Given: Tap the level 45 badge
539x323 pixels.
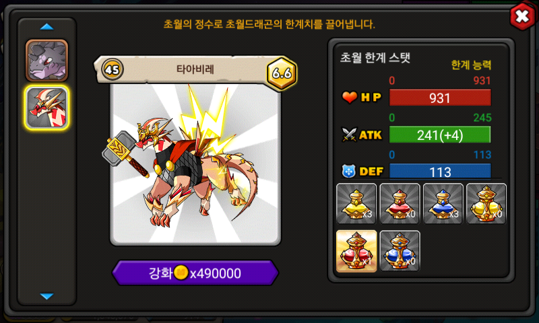Looking at the screenshot, I should tap(113, 70).
